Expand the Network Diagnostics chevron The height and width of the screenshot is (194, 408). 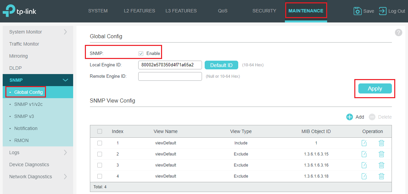(x=65, y=177)
